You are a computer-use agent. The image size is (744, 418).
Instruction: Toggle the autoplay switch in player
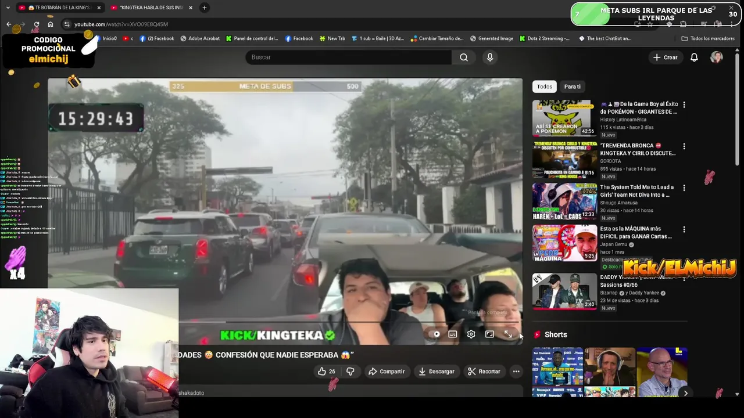(x=435, y=334)
